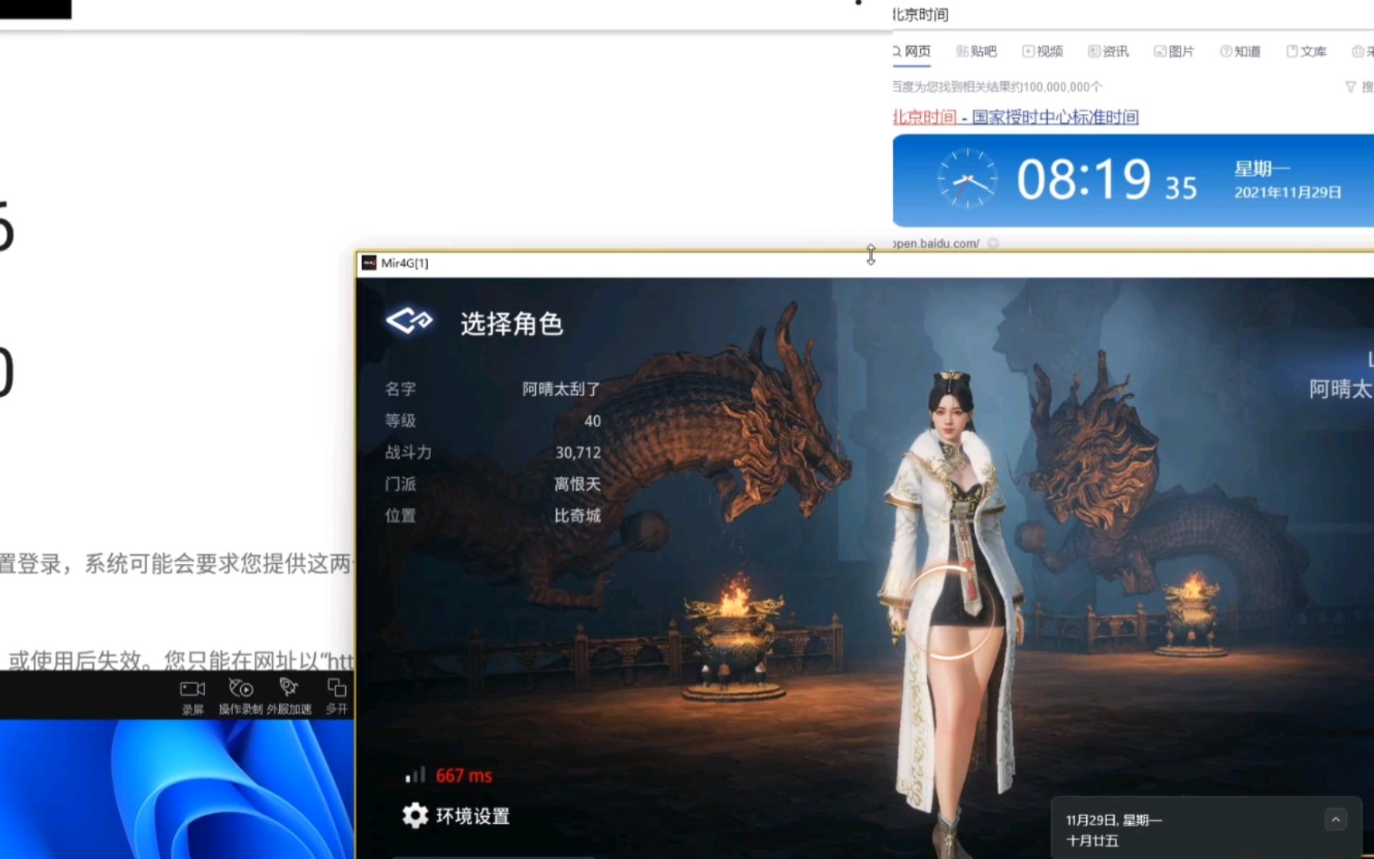Click the 08:19 digital time display
The height and width of the screenshot is (859, 1374).
click(x=1084, y=179)
